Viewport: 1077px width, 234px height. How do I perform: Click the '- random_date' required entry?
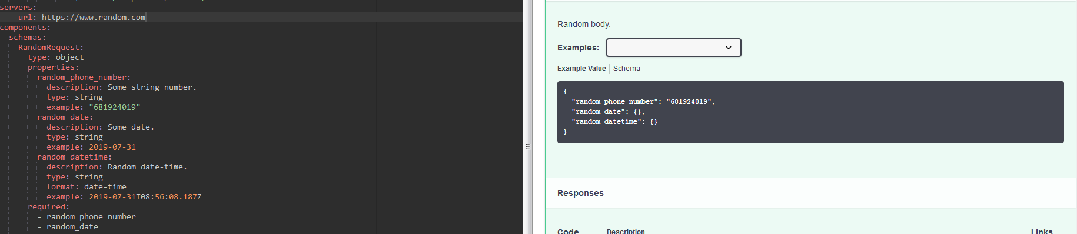pyautogui.click(x=67, y=227)
